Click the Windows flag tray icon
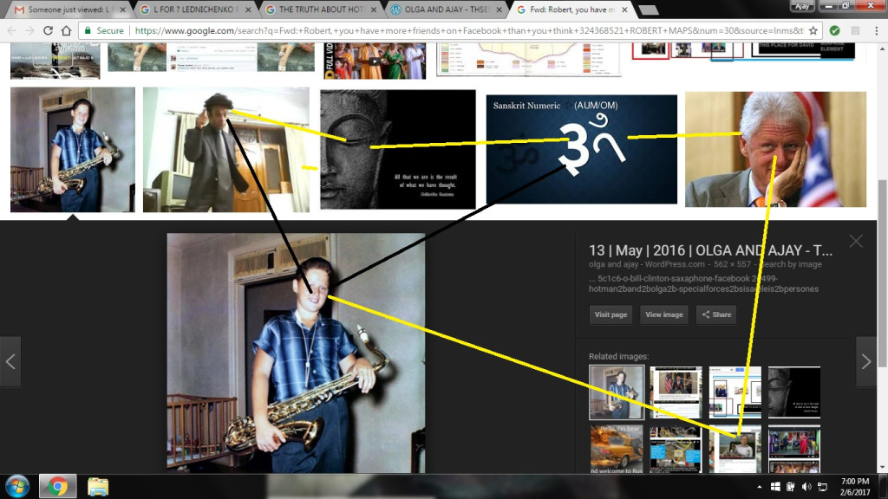This screenshot has width=888, height=499. pyautogui.click(x=775, y=487)
